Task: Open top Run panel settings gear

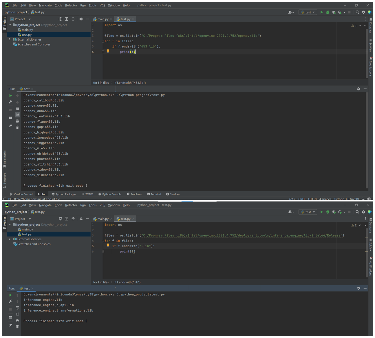Action: coord(359,89)
